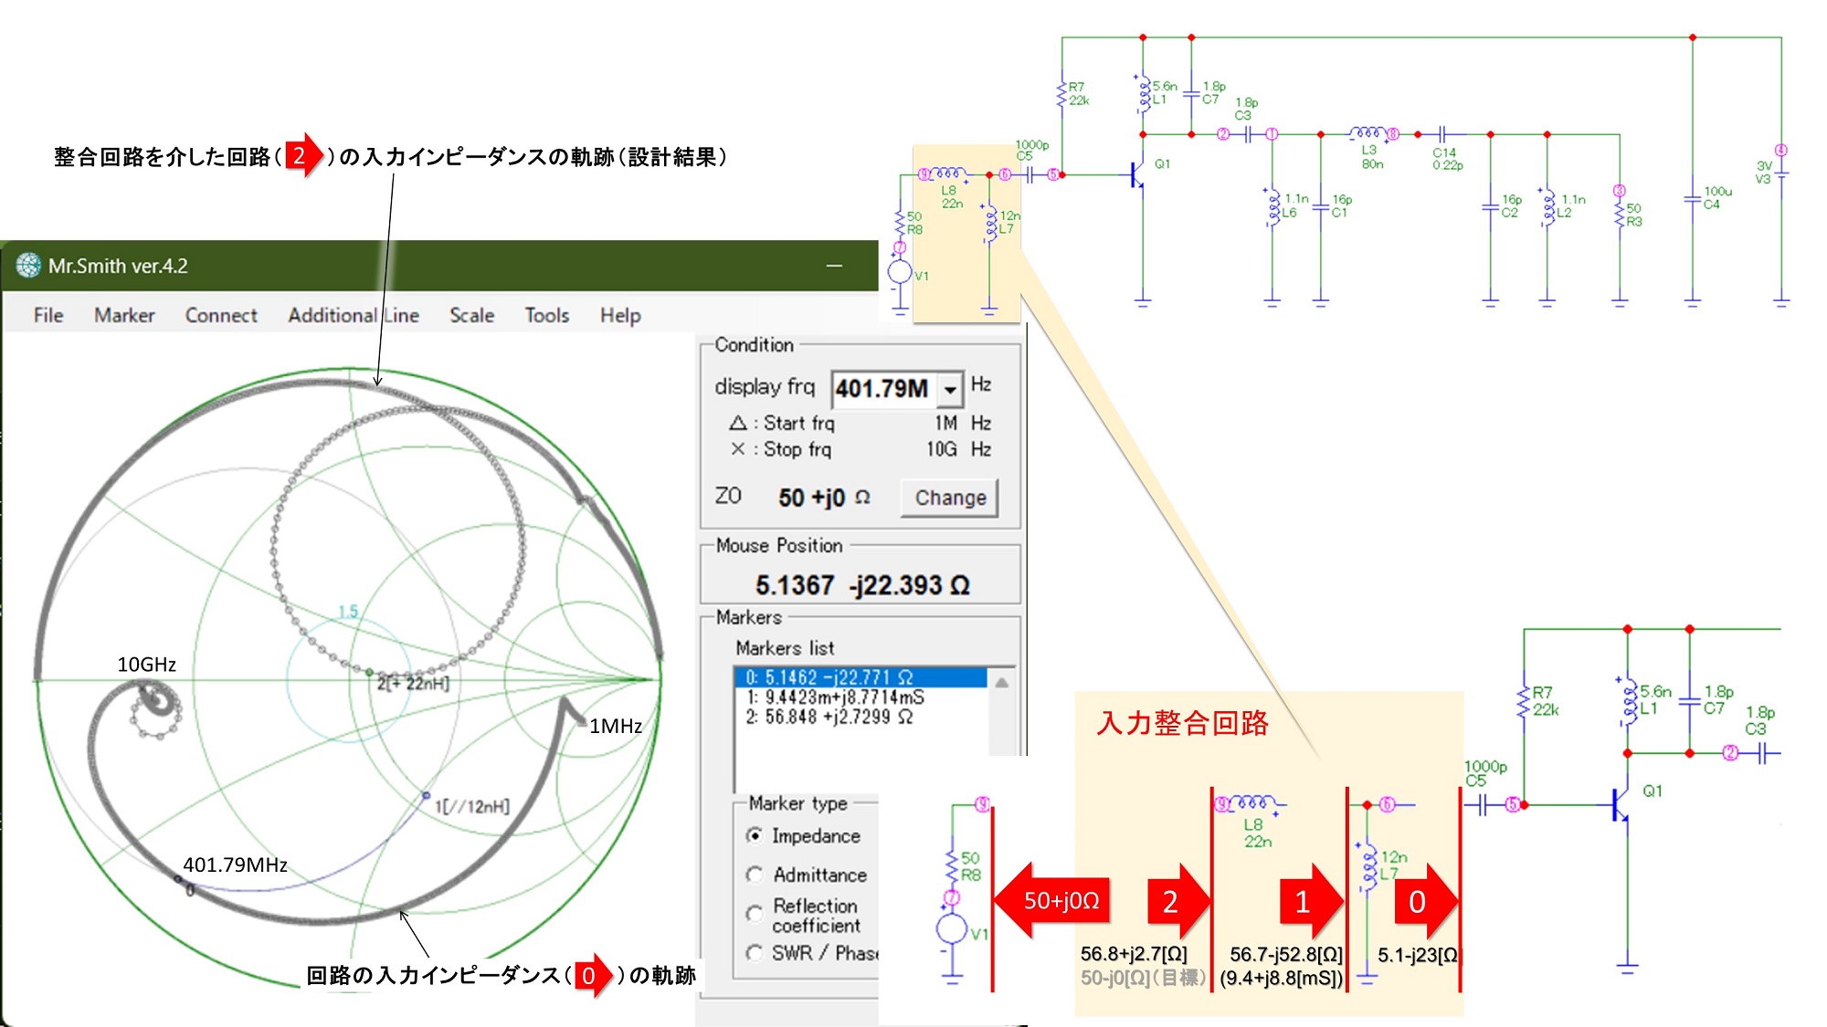Select the Reflection coefficient marker type

pyautogui.click(x=755, y=913)
